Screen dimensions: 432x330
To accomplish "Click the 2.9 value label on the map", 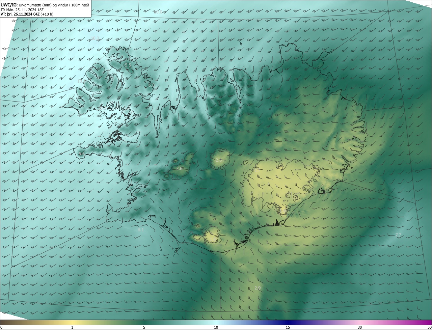I will pos(258,288).
